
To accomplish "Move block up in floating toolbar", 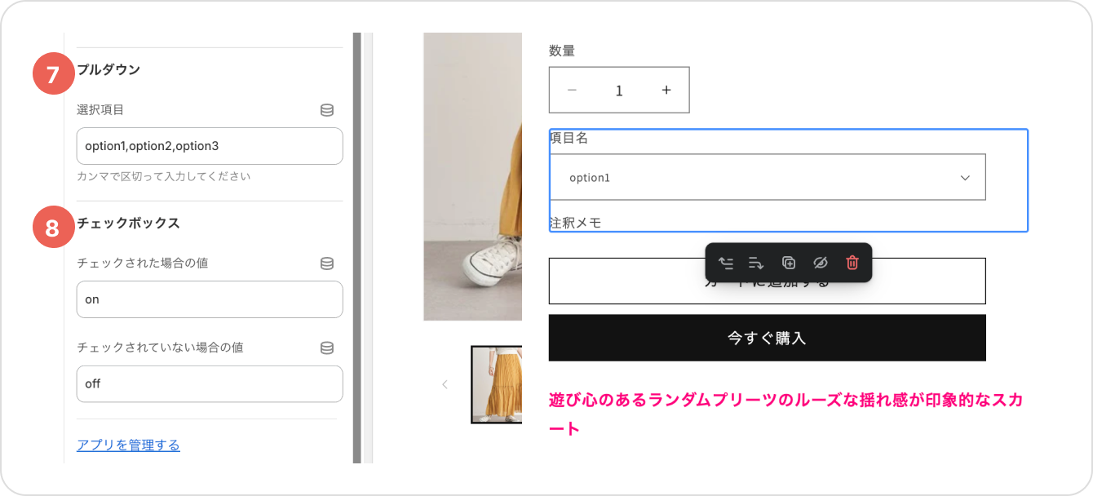I will (725, 263).
